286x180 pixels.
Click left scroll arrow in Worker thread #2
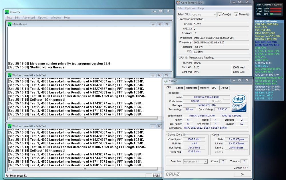click(10, 169)
